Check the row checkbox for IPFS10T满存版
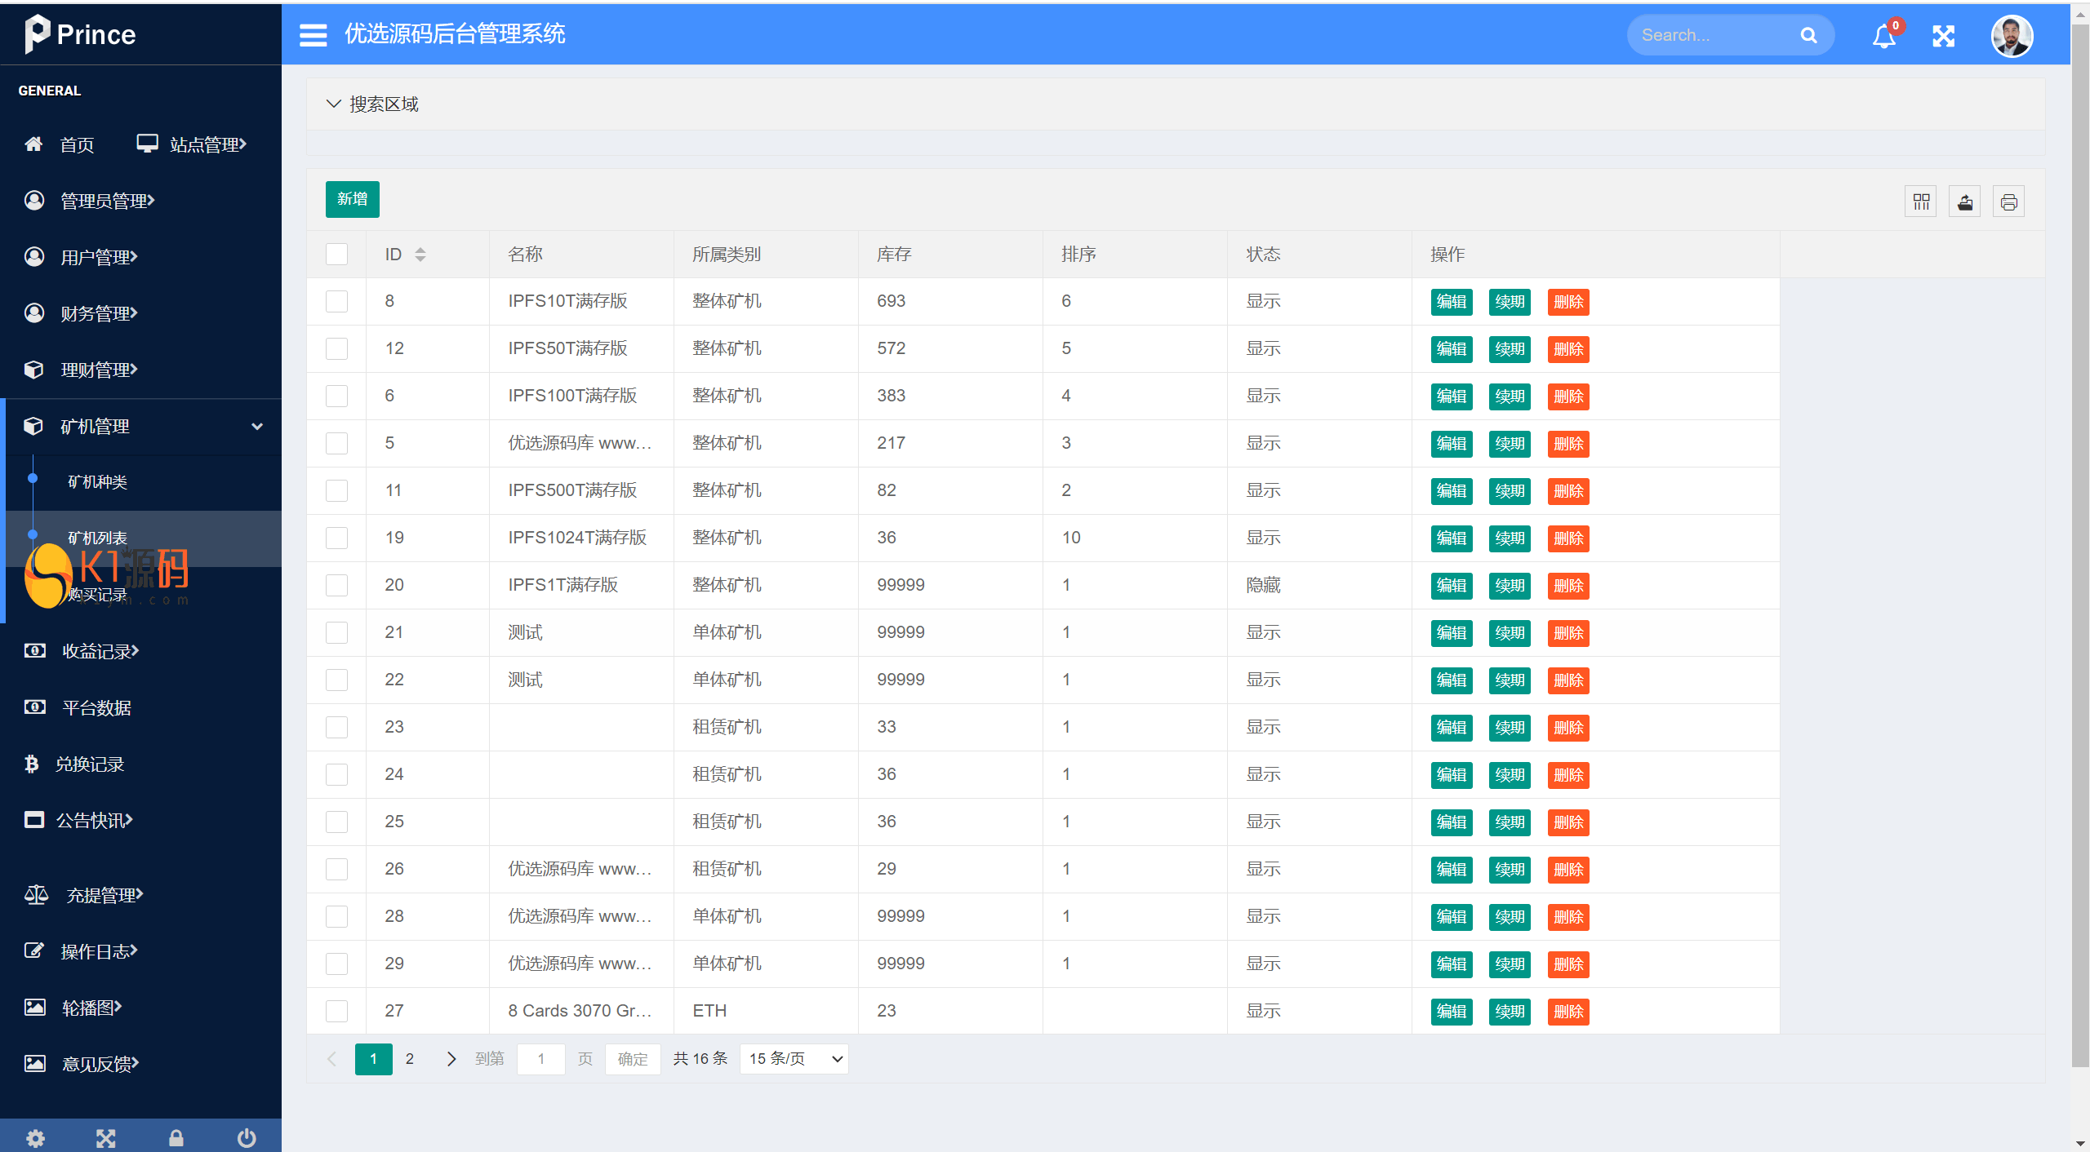Viewport: 2090px width, 1152px height. pos(336,302)
